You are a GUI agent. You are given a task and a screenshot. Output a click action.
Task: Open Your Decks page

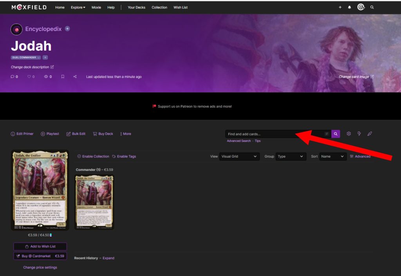coord(136,7)
